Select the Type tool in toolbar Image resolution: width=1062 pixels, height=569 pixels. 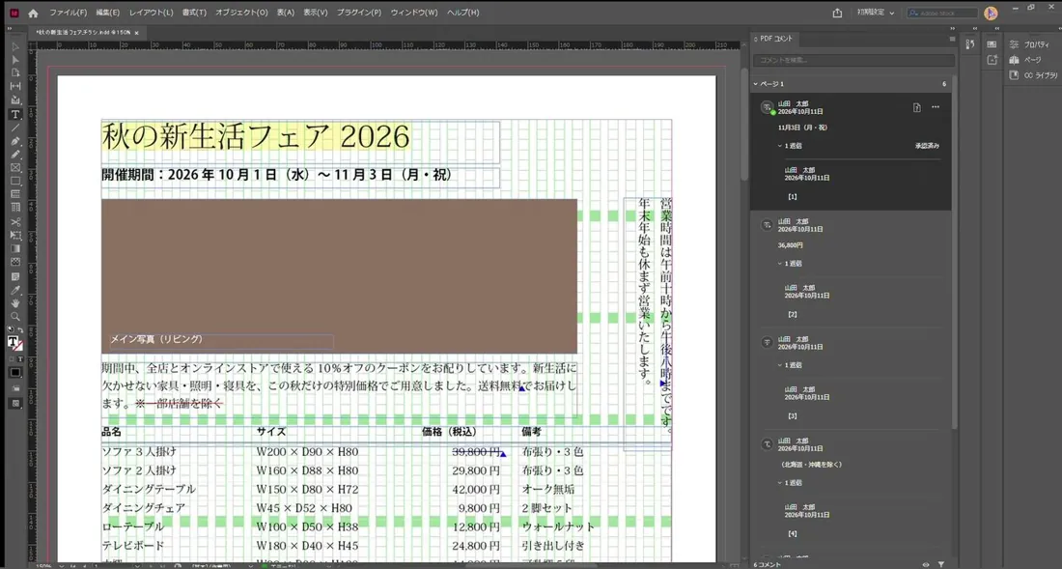click(15, 114)
